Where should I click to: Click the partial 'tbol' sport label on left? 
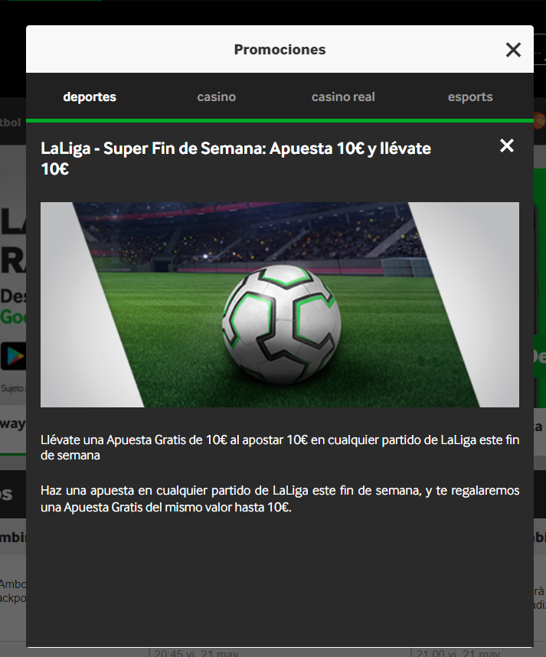pyautogui.click(x=10, y=123)
